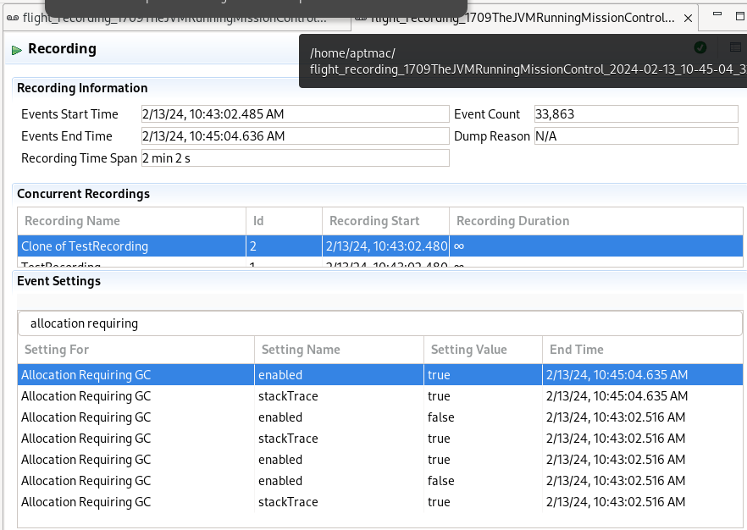Close the active flight recording tab
The width and height of the screenshot is (747, 530).
687,18
